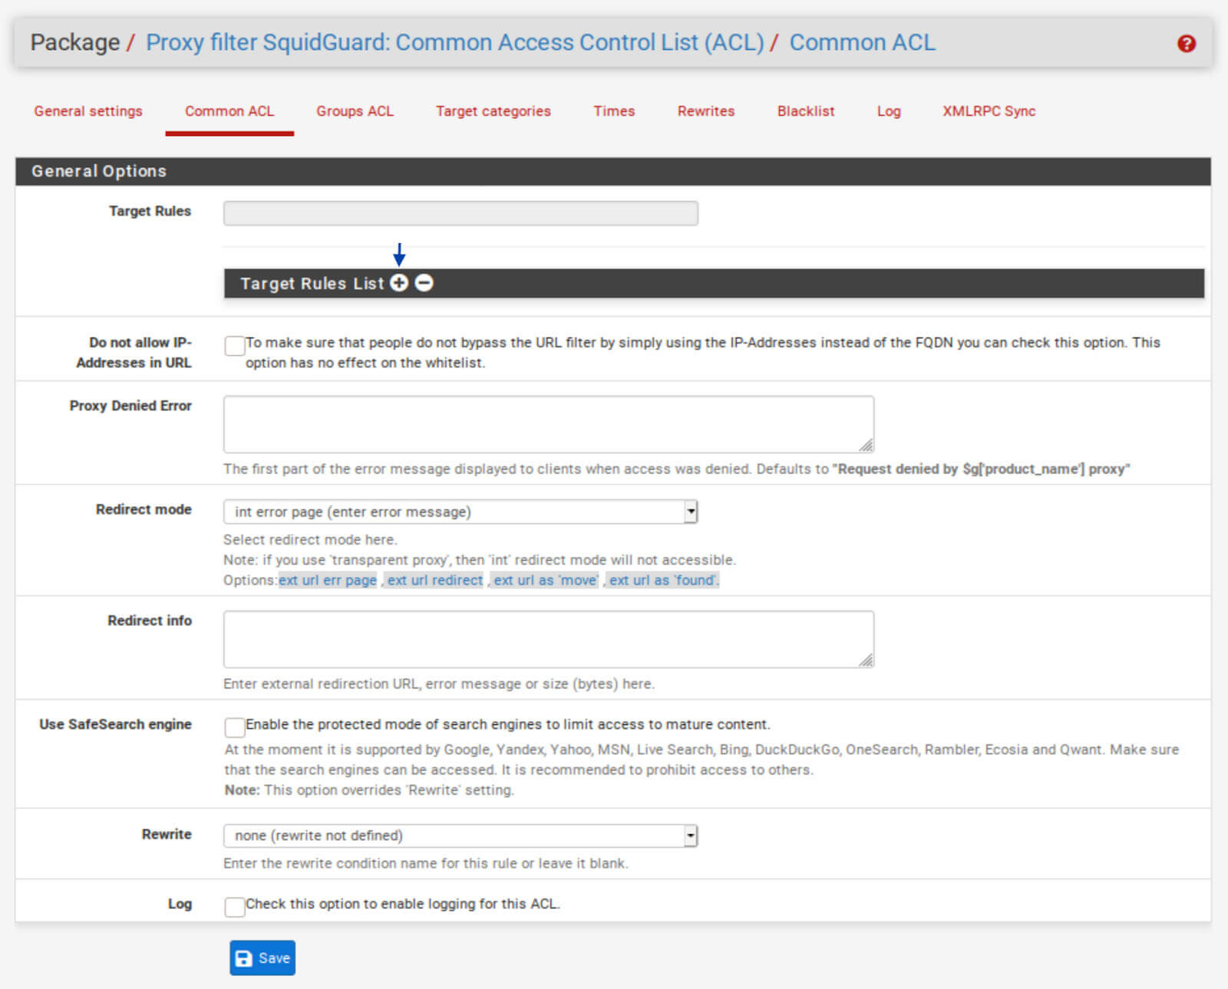Click inside the Redirect info textarea

click(x=549, y=639)
